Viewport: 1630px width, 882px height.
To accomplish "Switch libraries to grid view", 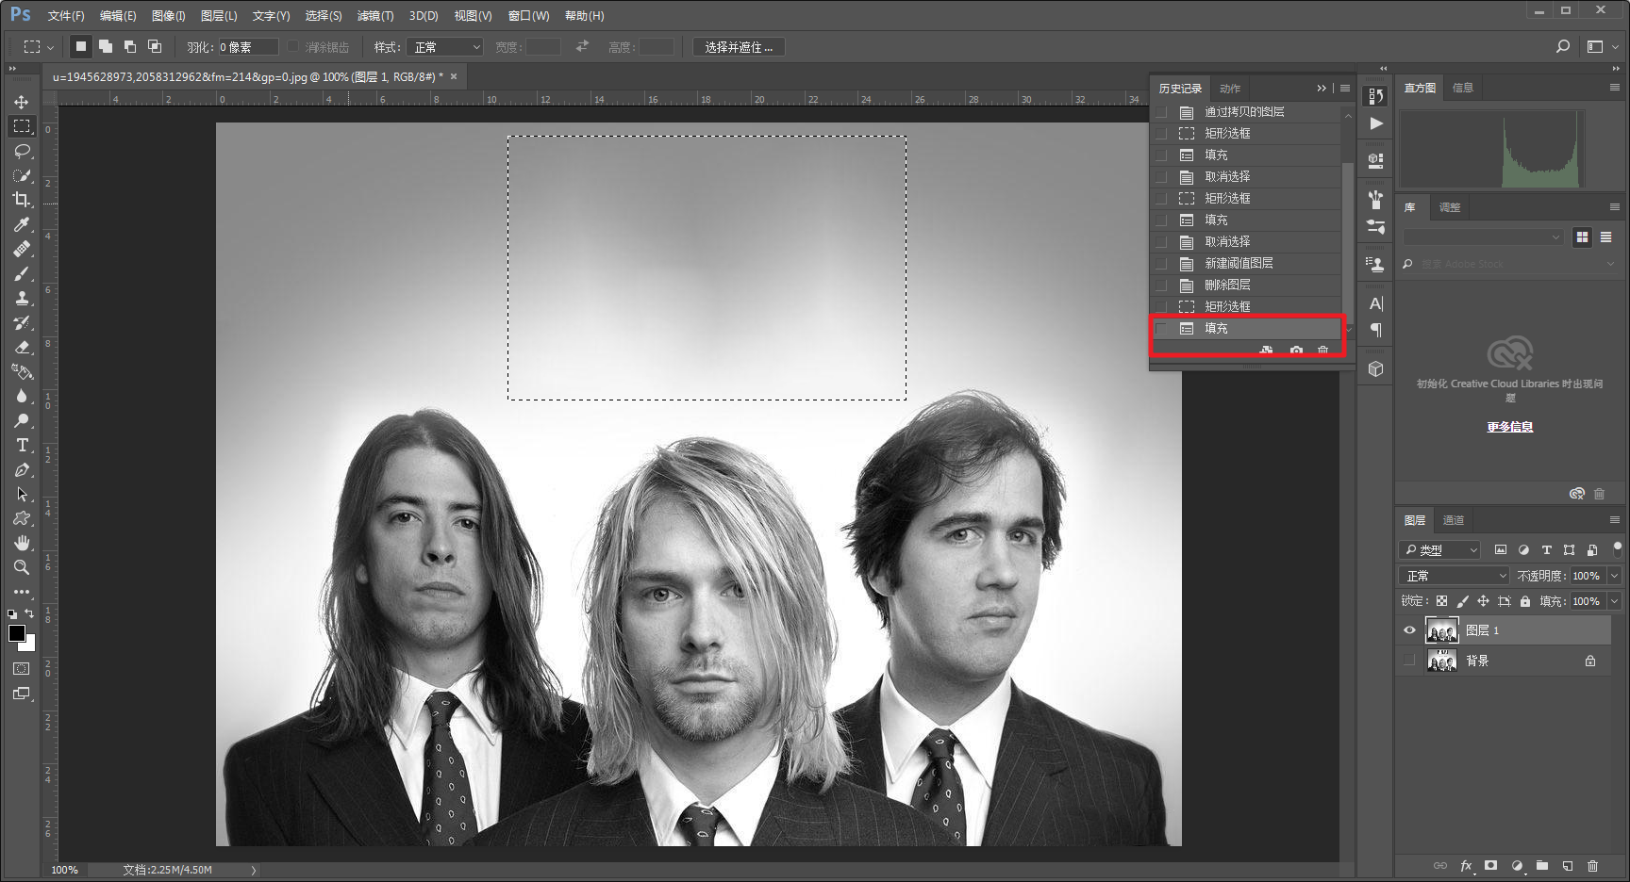I will [1582, 237].
